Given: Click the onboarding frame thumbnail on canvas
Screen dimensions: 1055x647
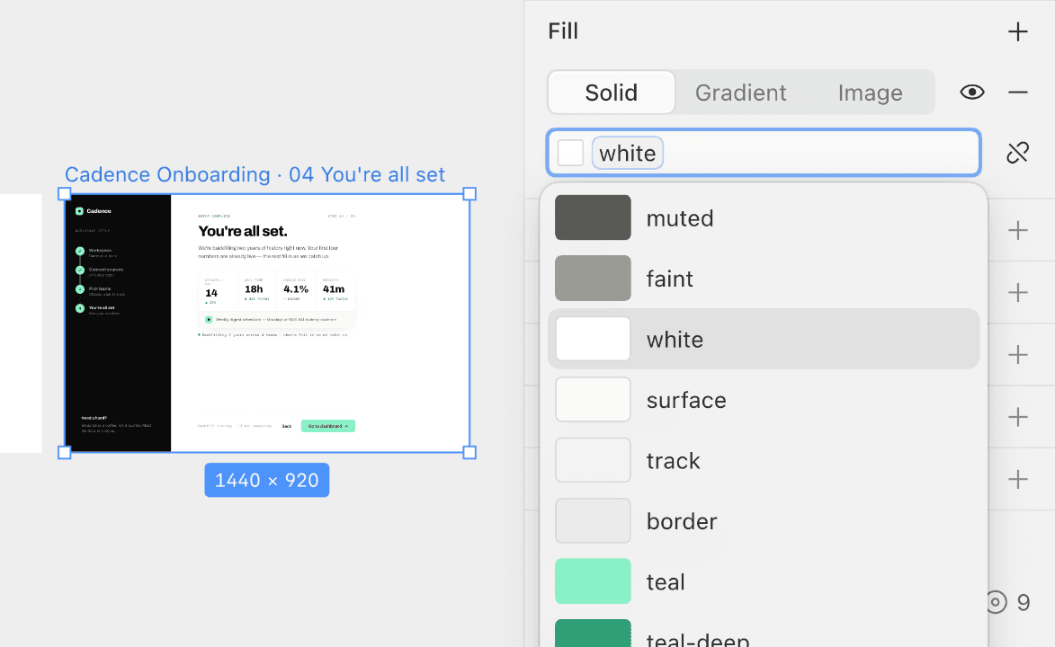Looking at the screenshot, I should pyautogui.click(x=267, y=323).
